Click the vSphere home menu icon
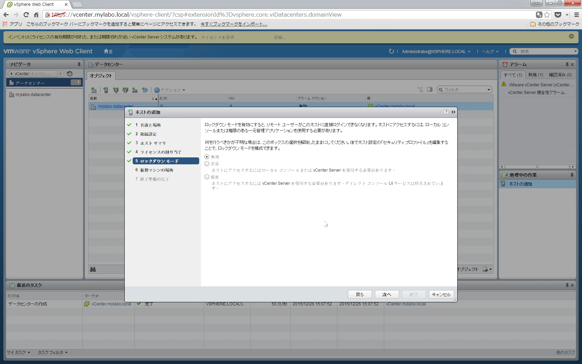582x364 pixels. click(108, 51)
